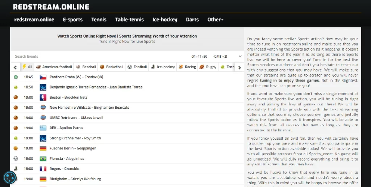Click the lightning bolt All icon
The height and width of the screenshot is (187, 371).
coord(24,67)
